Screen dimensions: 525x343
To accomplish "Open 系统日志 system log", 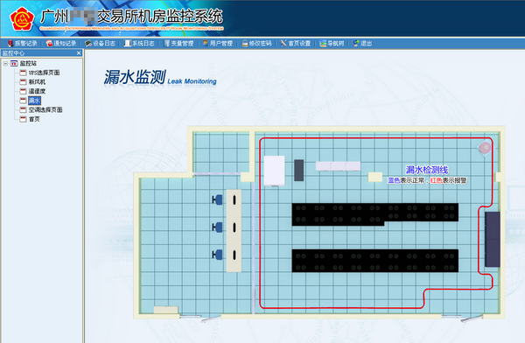I will 139,43.
